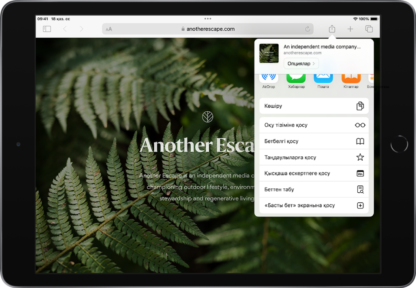Tap the Share button in toolbar

click(x=332, y=29)
